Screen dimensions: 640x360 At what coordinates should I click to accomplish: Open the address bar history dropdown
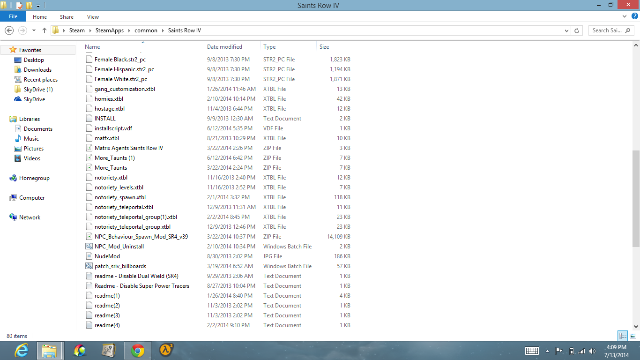pyautogui.click(x=567, y=30)
